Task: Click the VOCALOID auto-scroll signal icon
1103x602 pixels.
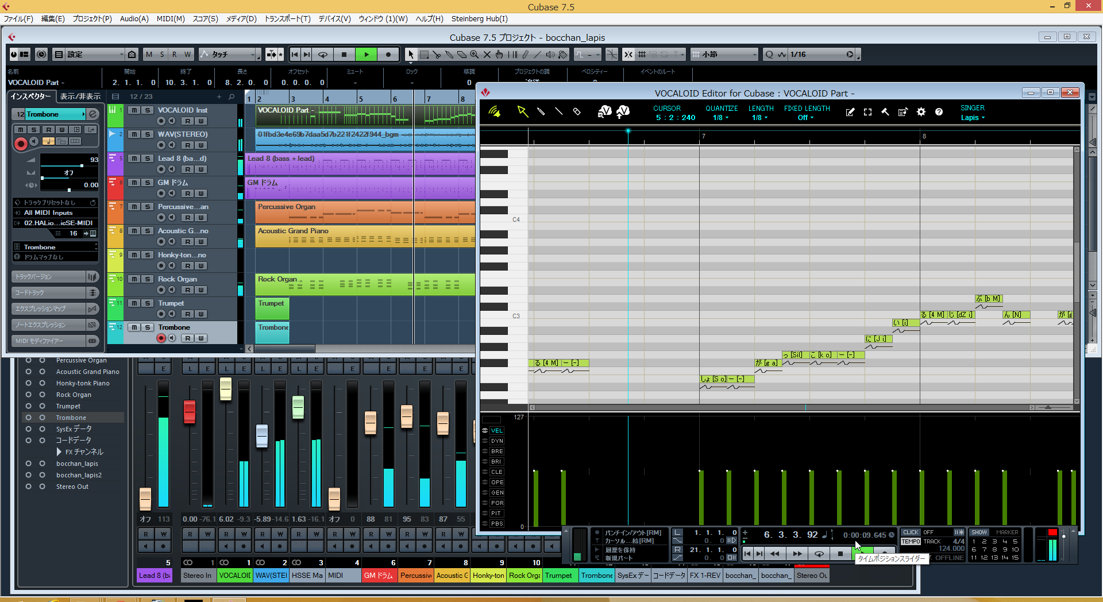Action: coord(495,111)
